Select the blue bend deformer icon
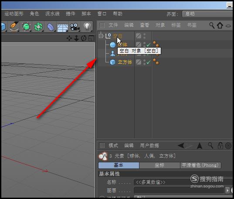234x199 pixels. click(x=51, y=27)
